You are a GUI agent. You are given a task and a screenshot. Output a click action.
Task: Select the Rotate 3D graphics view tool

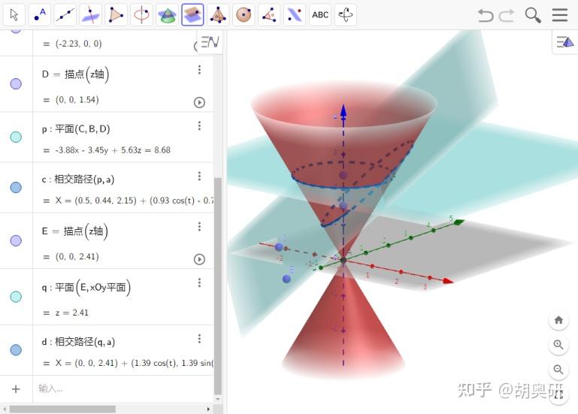pyautogui.click(x=346, y=15)
